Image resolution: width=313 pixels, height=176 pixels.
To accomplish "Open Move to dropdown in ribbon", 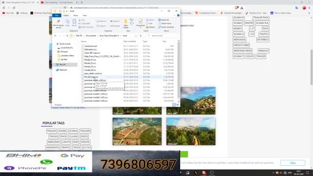I will point(101,21).
